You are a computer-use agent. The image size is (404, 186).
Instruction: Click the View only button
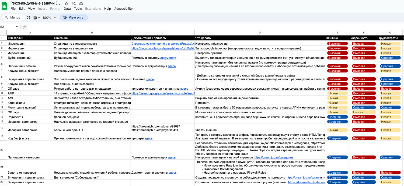74,17
